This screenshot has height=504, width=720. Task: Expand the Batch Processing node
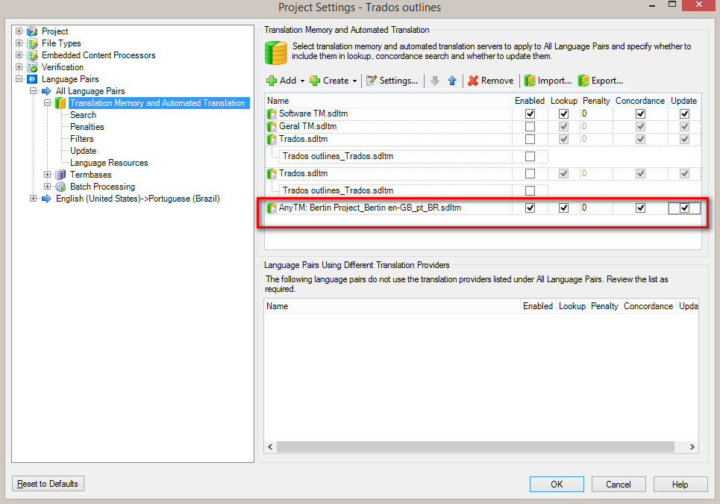point(47,187)
